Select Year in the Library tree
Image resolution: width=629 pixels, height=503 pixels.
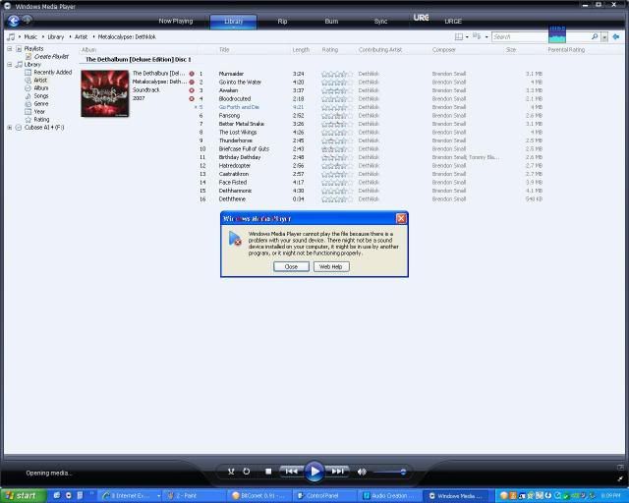(39, 112)
